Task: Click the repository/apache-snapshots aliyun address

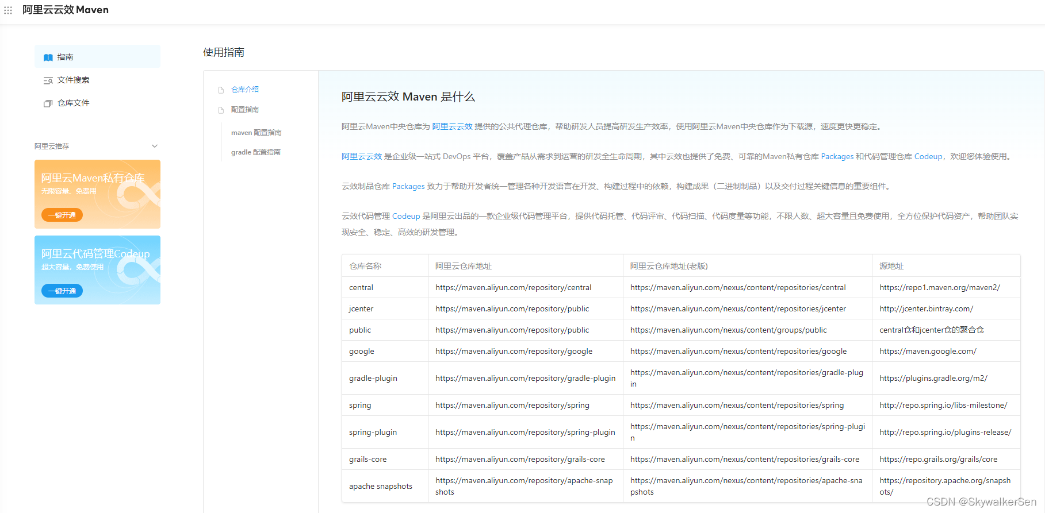Action: pyautogui.click(x=524, y=486)
